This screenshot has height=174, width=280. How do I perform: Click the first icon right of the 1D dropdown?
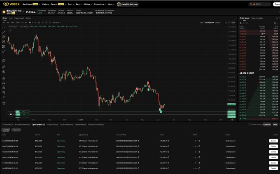(35, 23)
